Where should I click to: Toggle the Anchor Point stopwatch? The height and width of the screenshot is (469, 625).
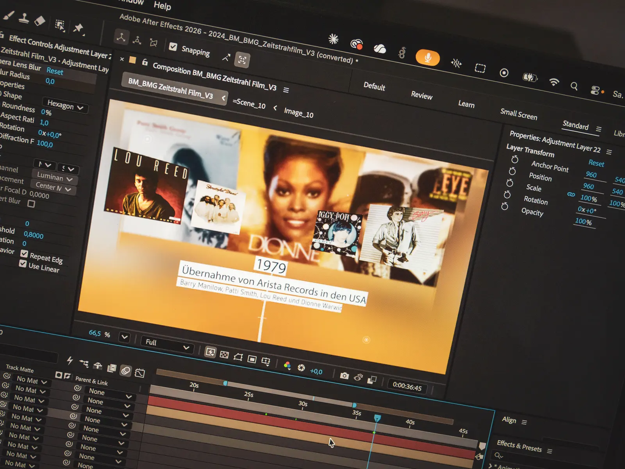[515, 159]
